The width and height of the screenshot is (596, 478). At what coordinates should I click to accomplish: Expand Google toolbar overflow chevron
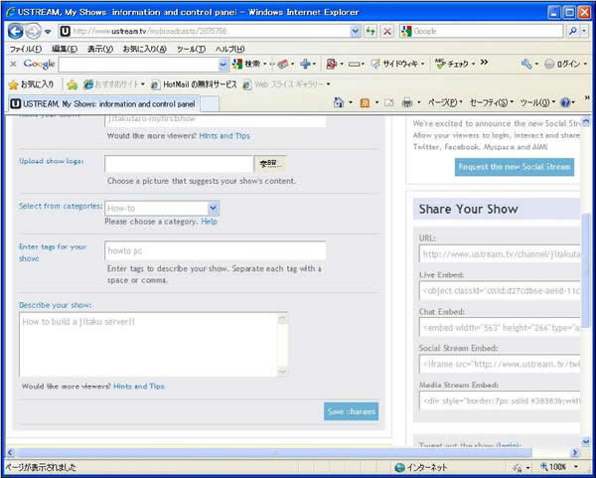point(484,63)
